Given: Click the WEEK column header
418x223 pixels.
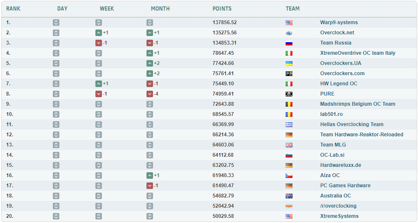Looking at the screenshot, I should (x=107, y=8).
